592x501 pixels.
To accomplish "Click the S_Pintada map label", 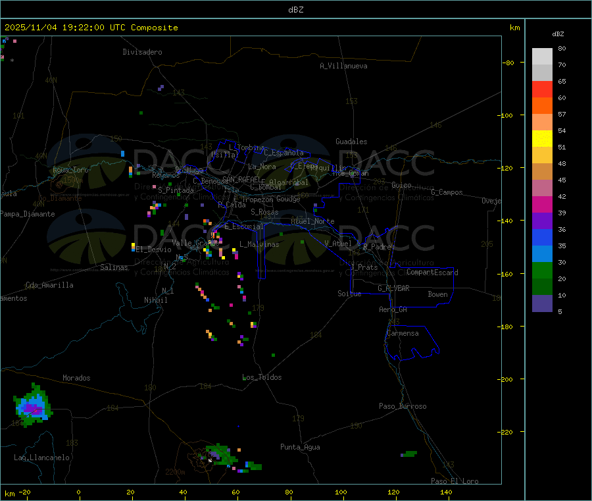I will [x=176, y=190].
